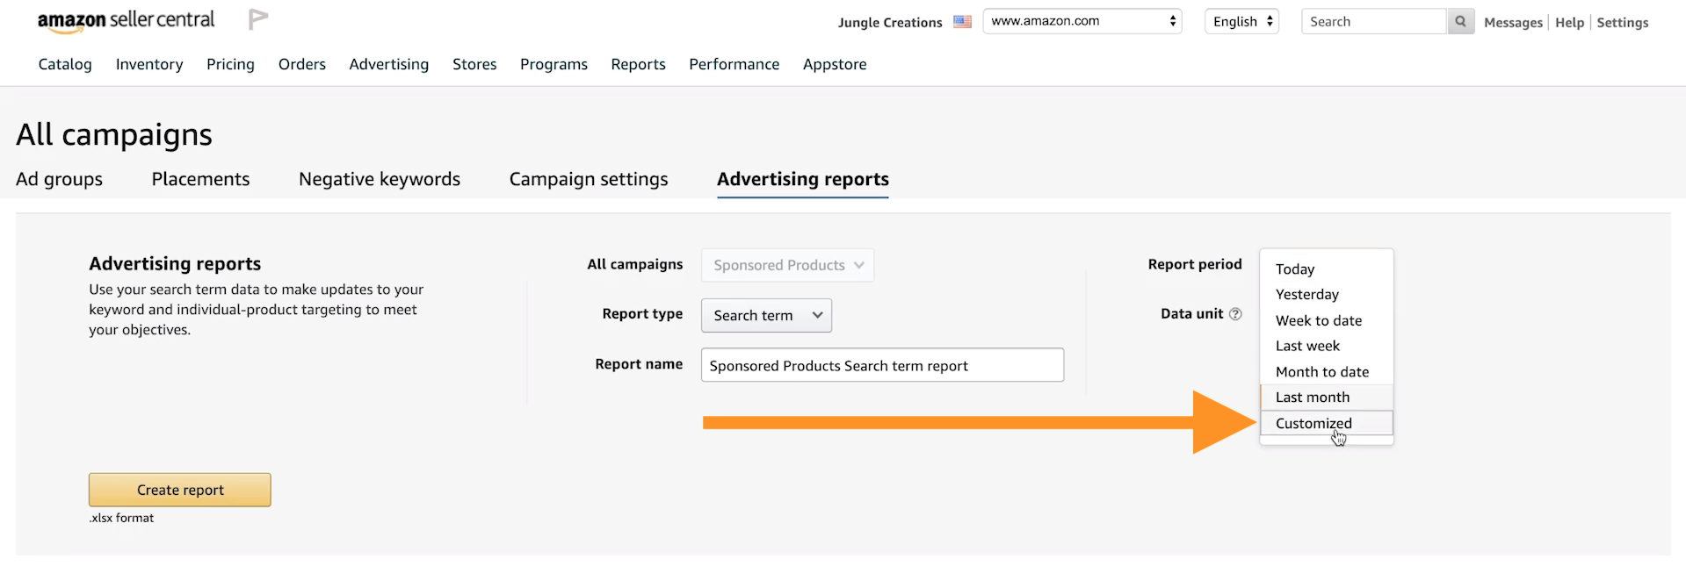Go to the Placements tab
The height and width of the screenshot is (566, 1686).
[x=200, y=179]
